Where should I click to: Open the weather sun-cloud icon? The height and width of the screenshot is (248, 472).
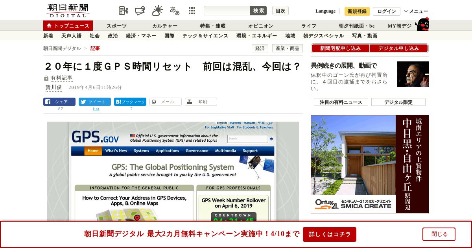157,11
